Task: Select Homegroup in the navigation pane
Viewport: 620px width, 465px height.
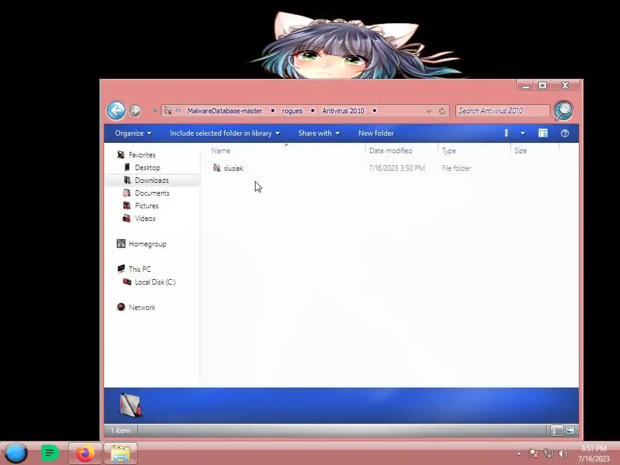Action: (148, 244)
